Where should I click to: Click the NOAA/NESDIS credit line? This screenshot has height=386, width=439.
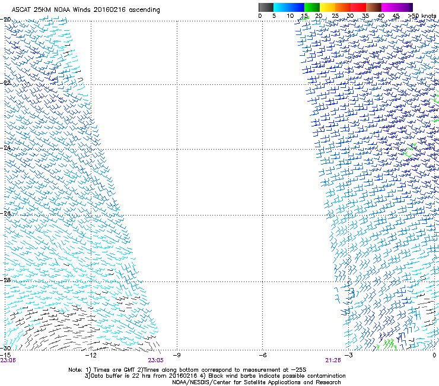[x=256, y=382]
